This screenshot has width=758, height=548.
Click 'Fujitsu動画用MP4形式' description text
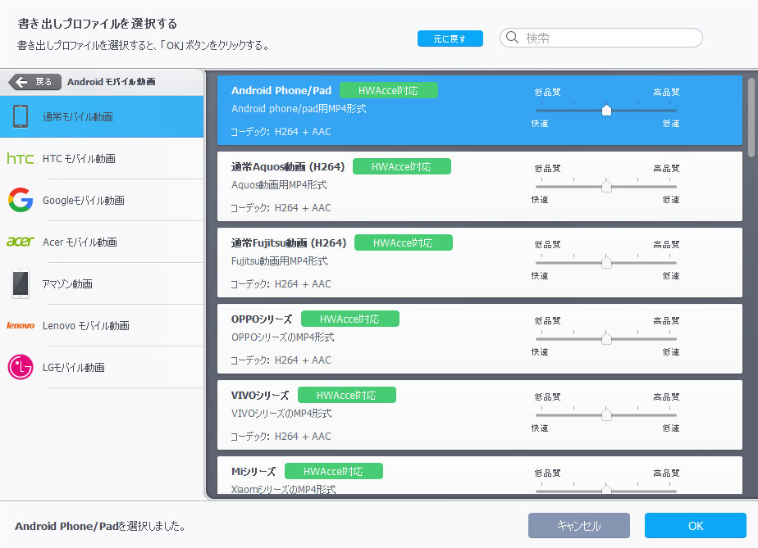click(280, 261)
